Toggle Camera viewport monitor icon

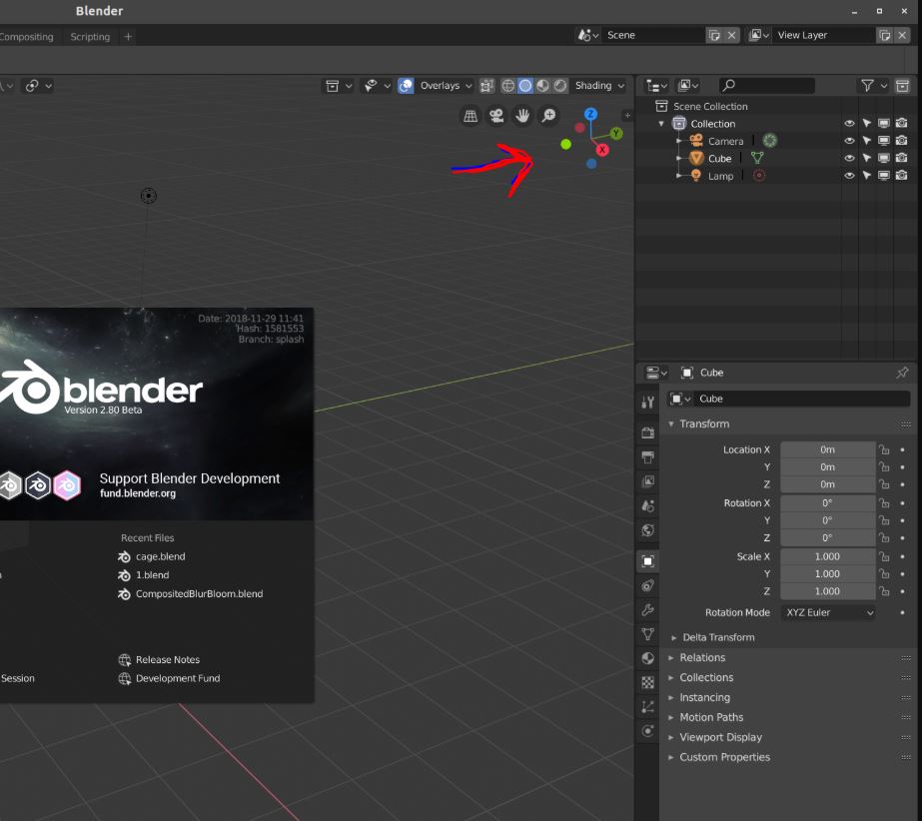click(884, 141)
